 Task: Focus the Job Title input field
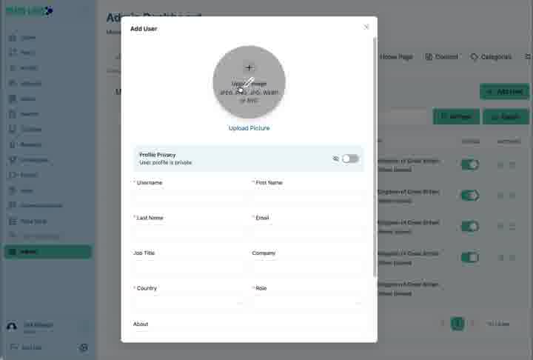coord(190,268)
